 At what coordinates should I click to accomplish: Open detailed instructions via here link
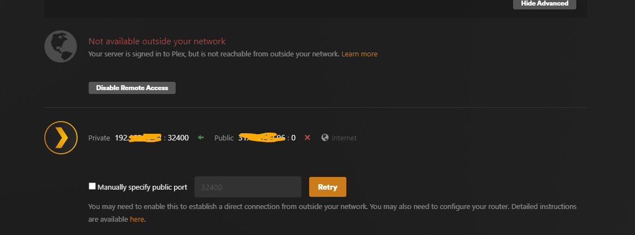[137, 220]
